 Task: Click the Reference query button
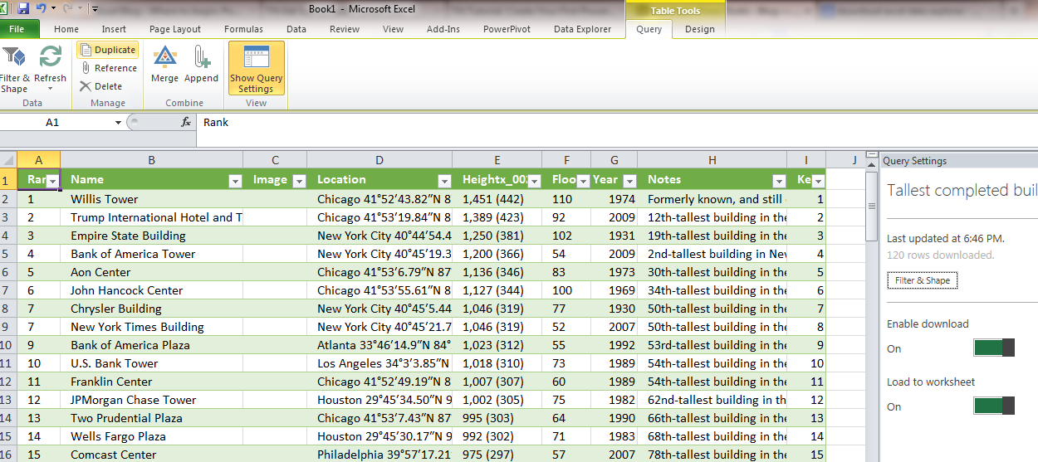[x=108, y=68]
